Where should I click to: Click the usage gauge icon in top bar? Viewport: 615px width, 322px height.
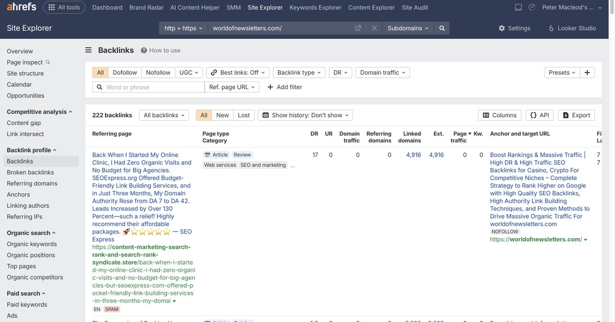[532, 7]
